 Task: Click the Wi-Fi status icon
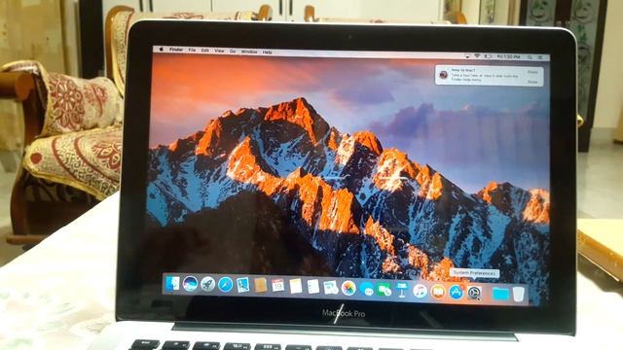pos(477,56)
